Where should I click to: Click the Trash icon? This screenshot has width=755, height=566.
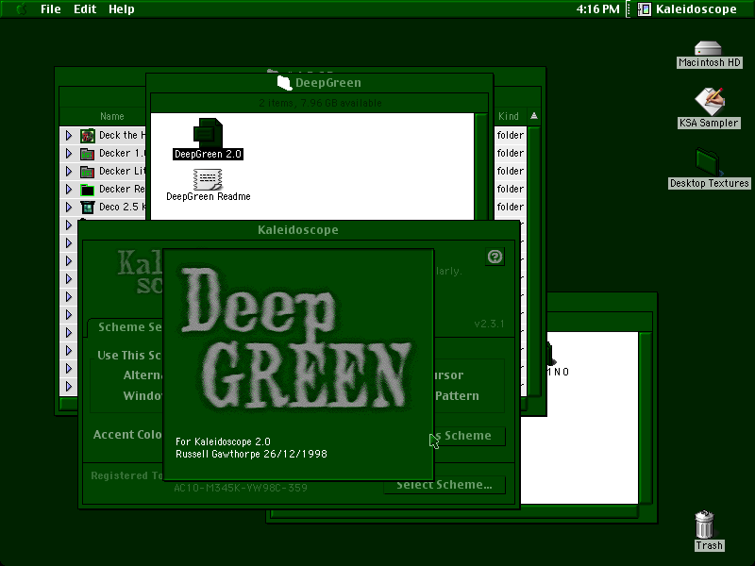(x=704, y=524)
